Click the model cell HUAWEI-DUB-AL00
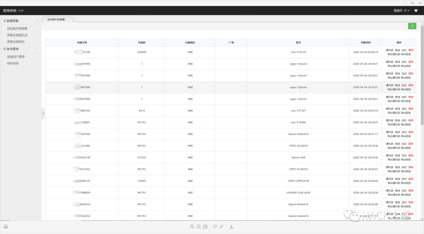 pyautogui.click(x=298, y=193)
